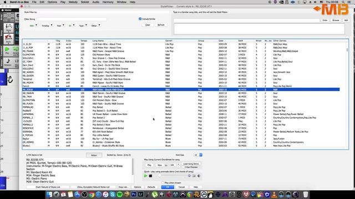
Task: Click the Action button
Action: point(94,155)
